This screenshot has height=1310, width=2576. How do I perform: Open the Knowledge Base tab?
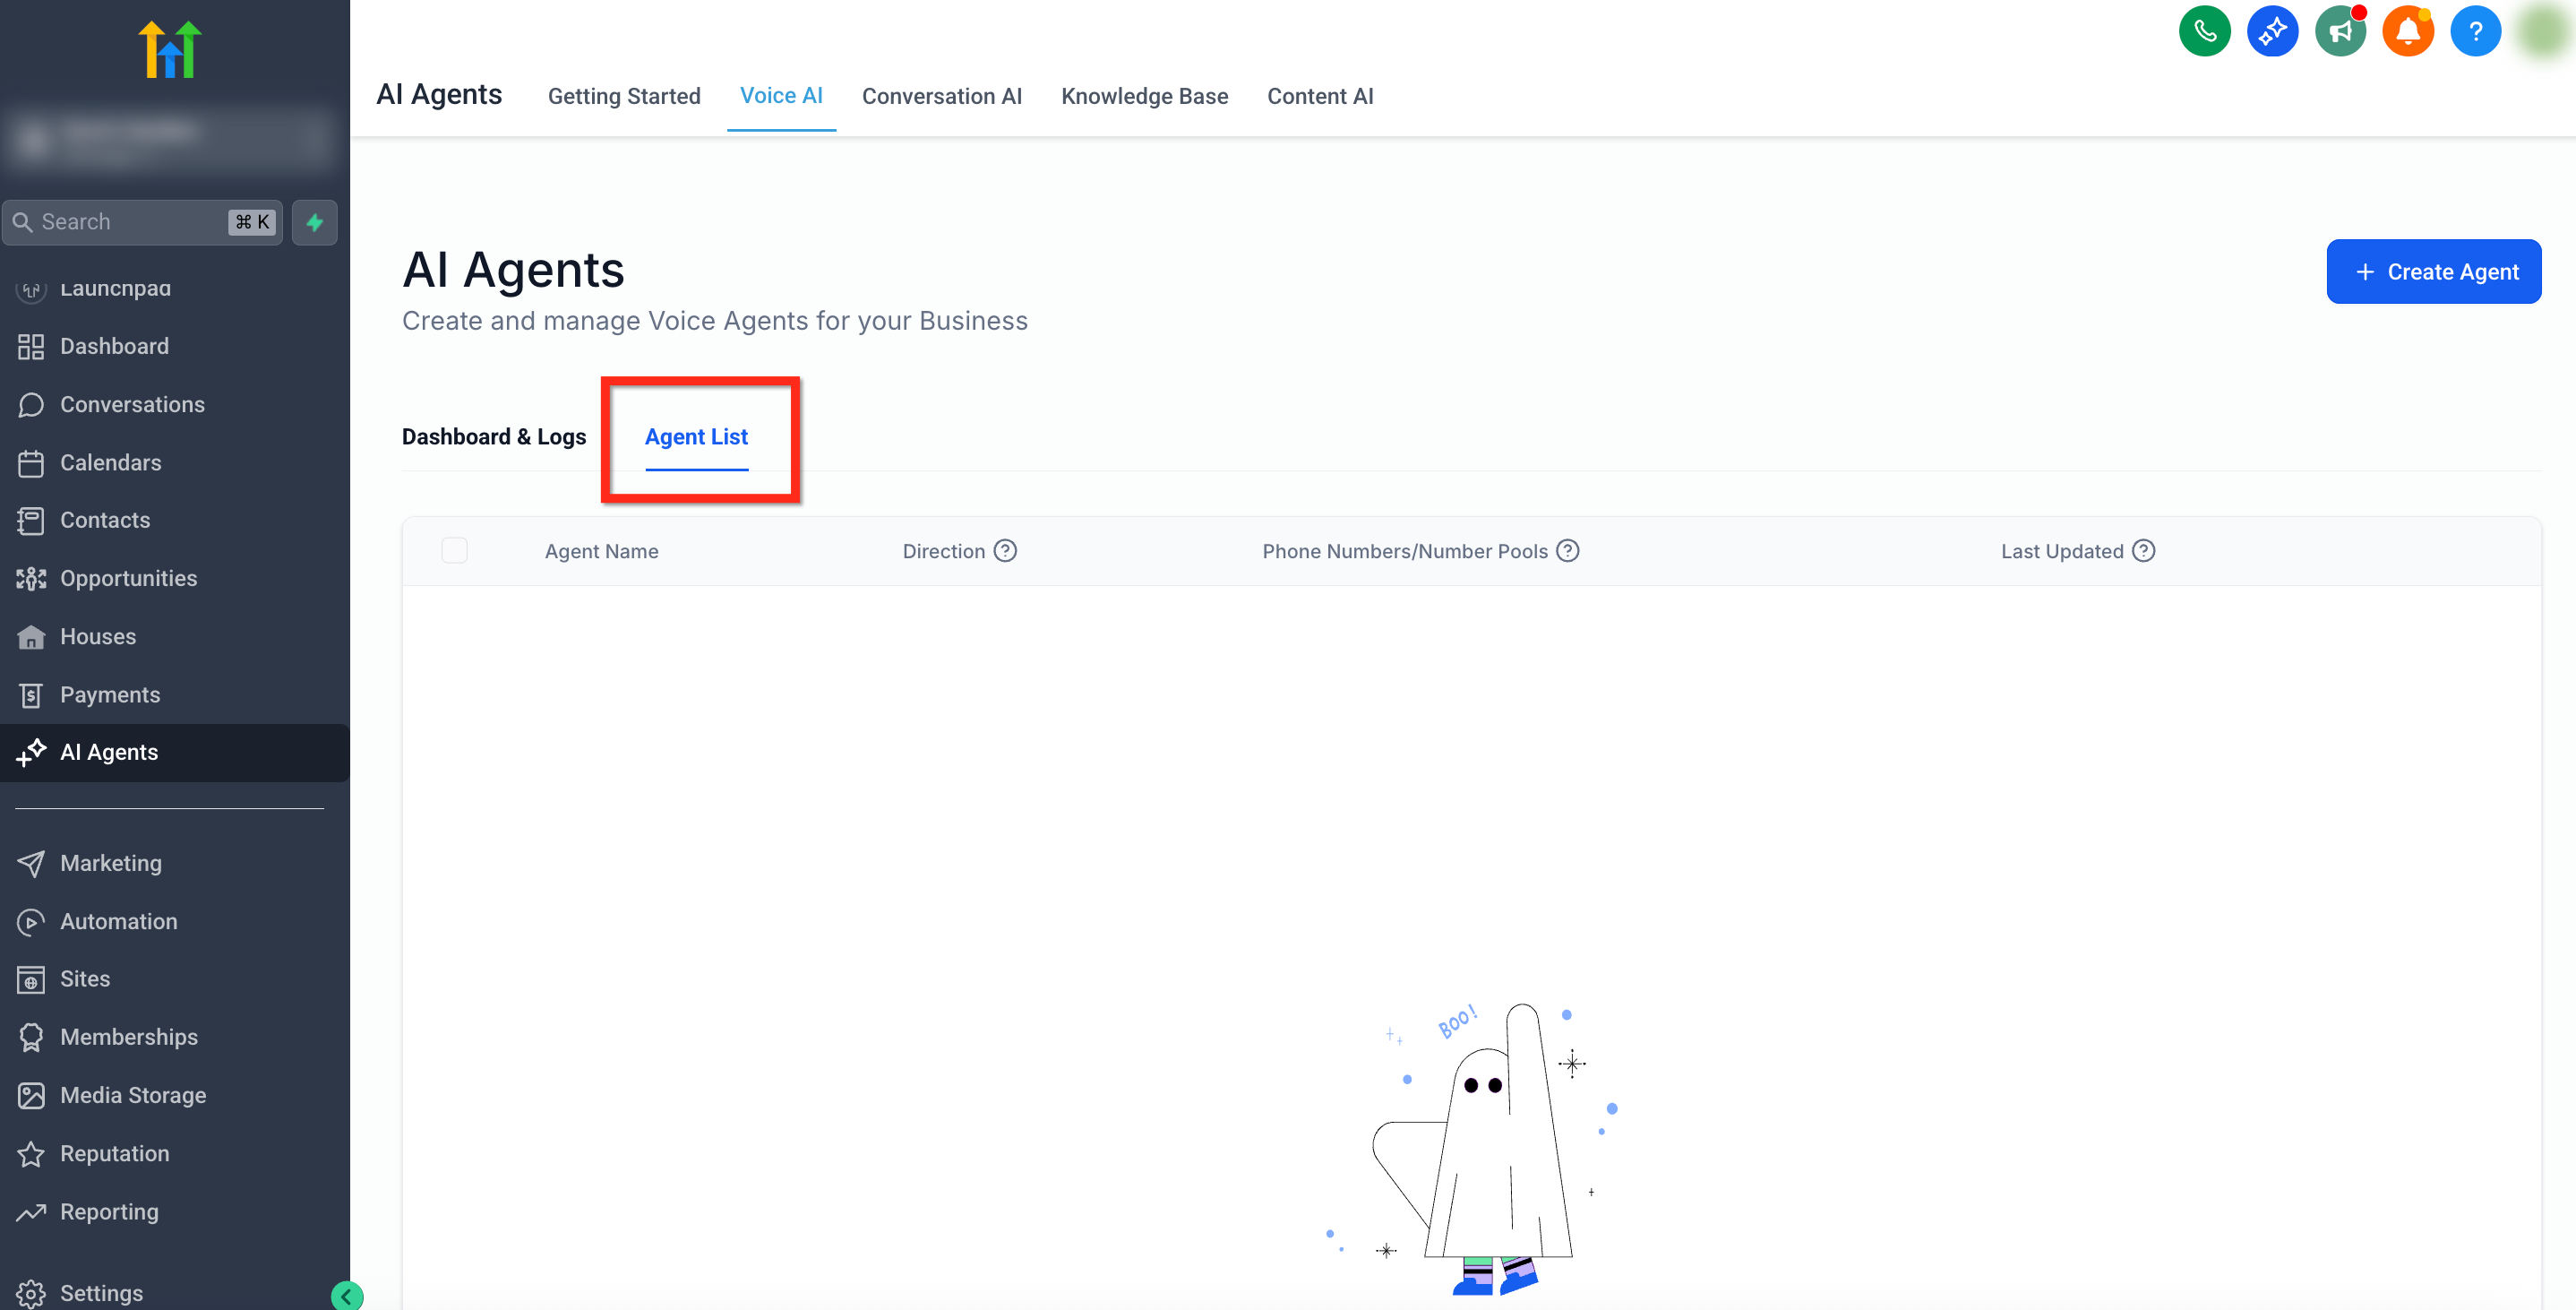(1144, 96)
